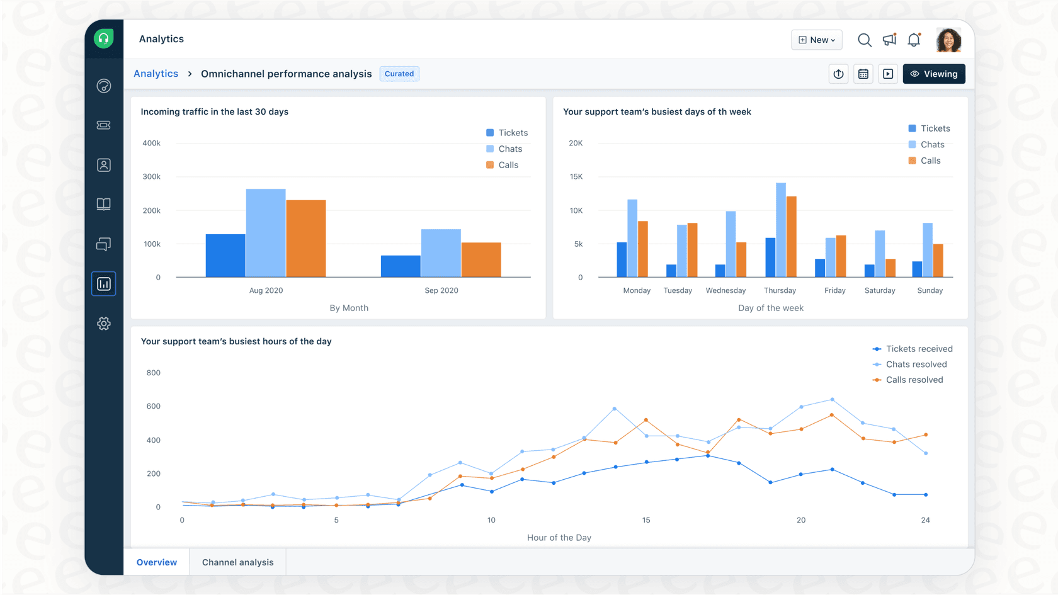Viewport: 1058px width, 595px height.
Task: Open the Viewing mode selector
Action: (934, 74)
